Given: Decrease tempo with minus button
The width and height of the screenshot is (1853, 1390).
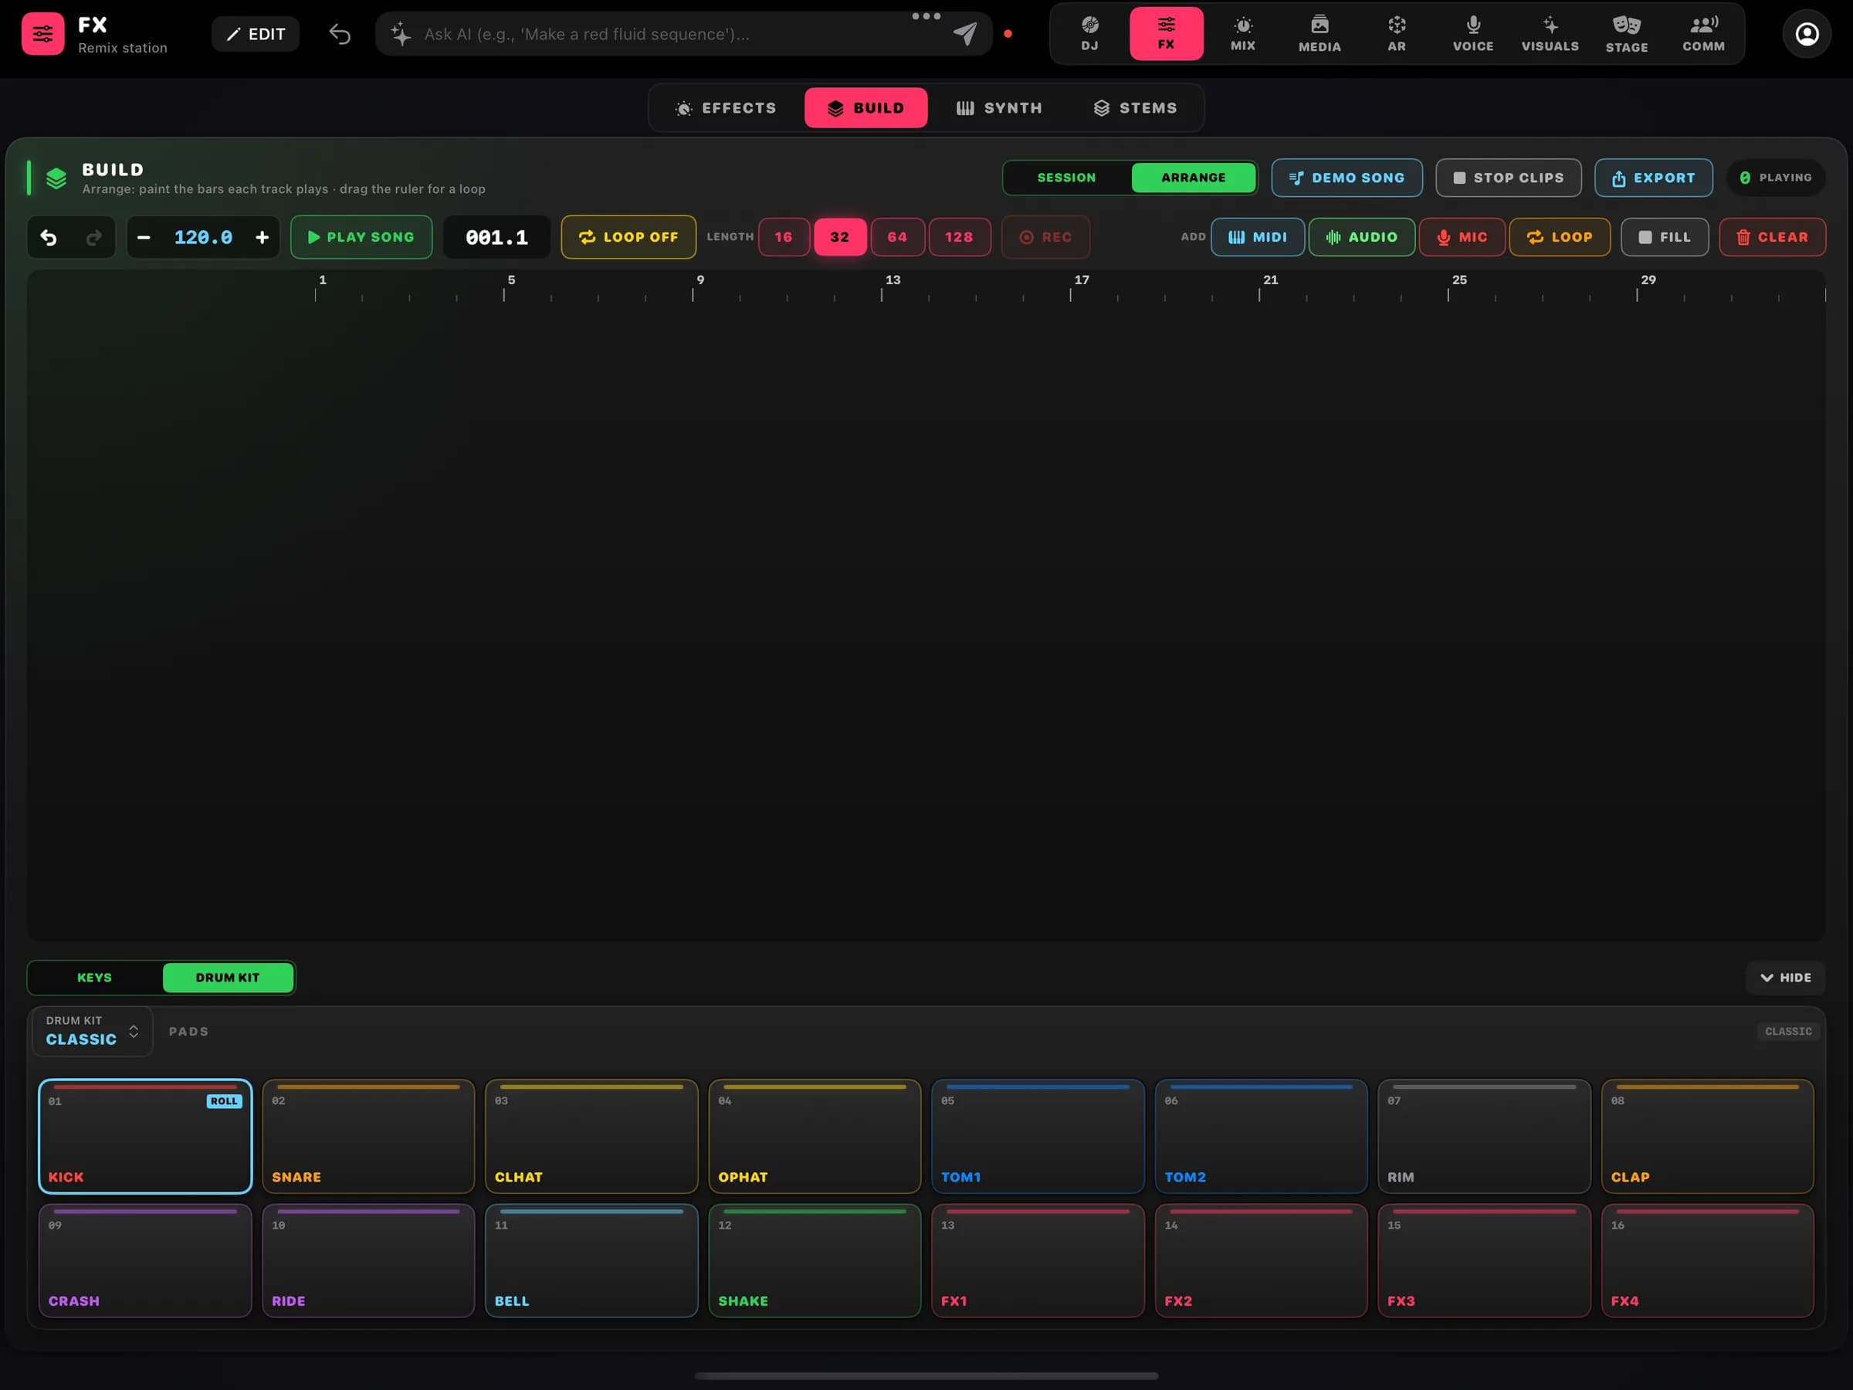Looking at the screenshot, I should click(144, 237).
